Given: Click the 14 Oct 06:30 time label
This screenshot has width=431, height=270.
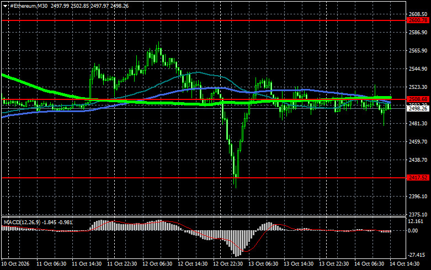Looking at the screenshot, I should point(369,264).
